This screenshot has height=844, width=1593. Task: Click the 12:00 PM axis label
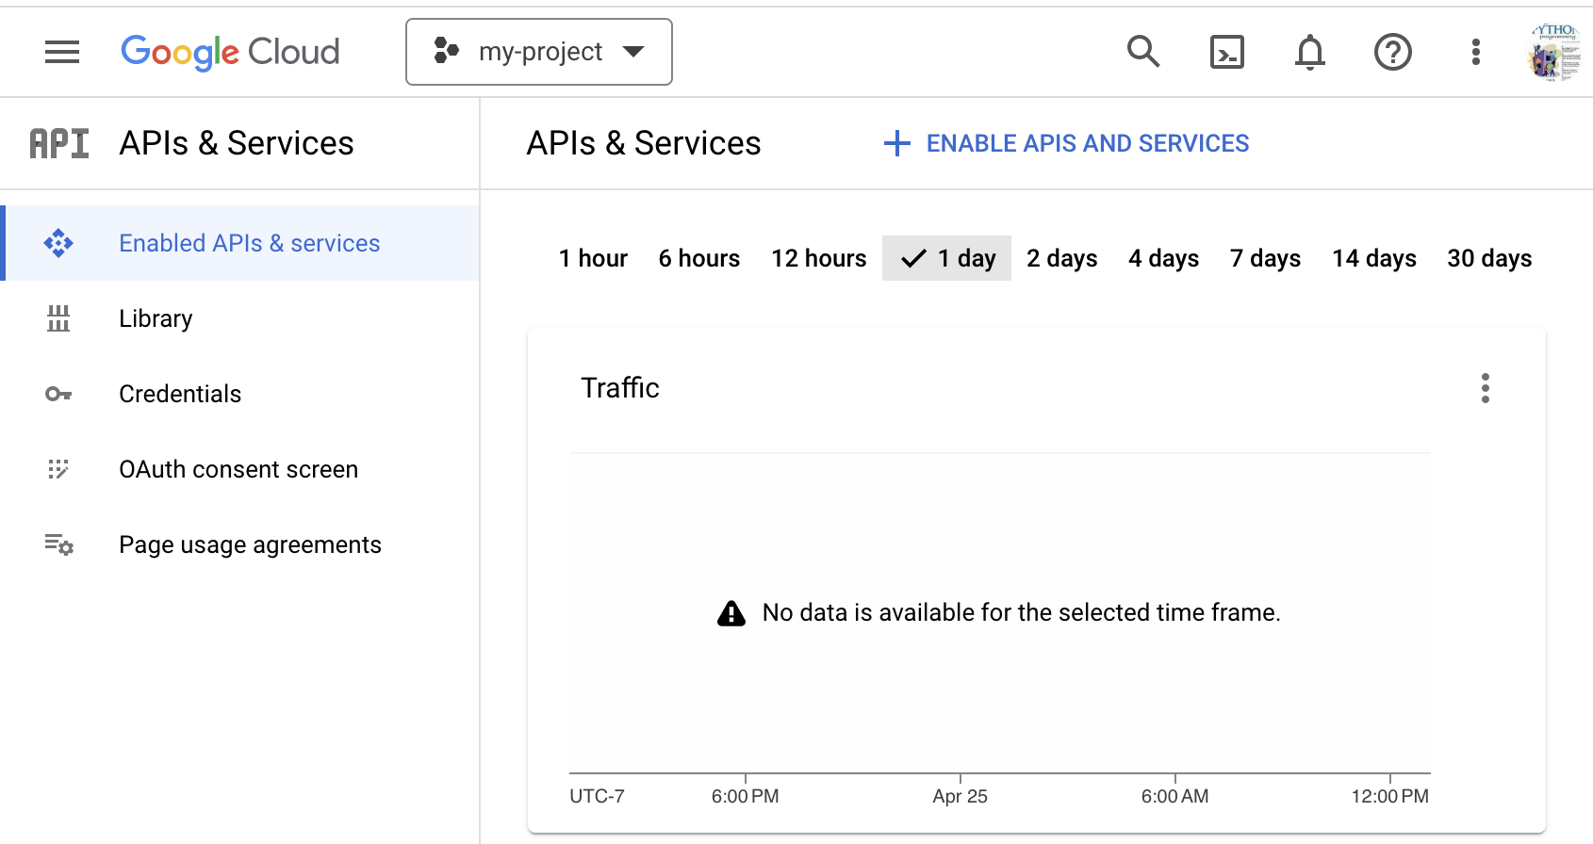click(1390, 796)
